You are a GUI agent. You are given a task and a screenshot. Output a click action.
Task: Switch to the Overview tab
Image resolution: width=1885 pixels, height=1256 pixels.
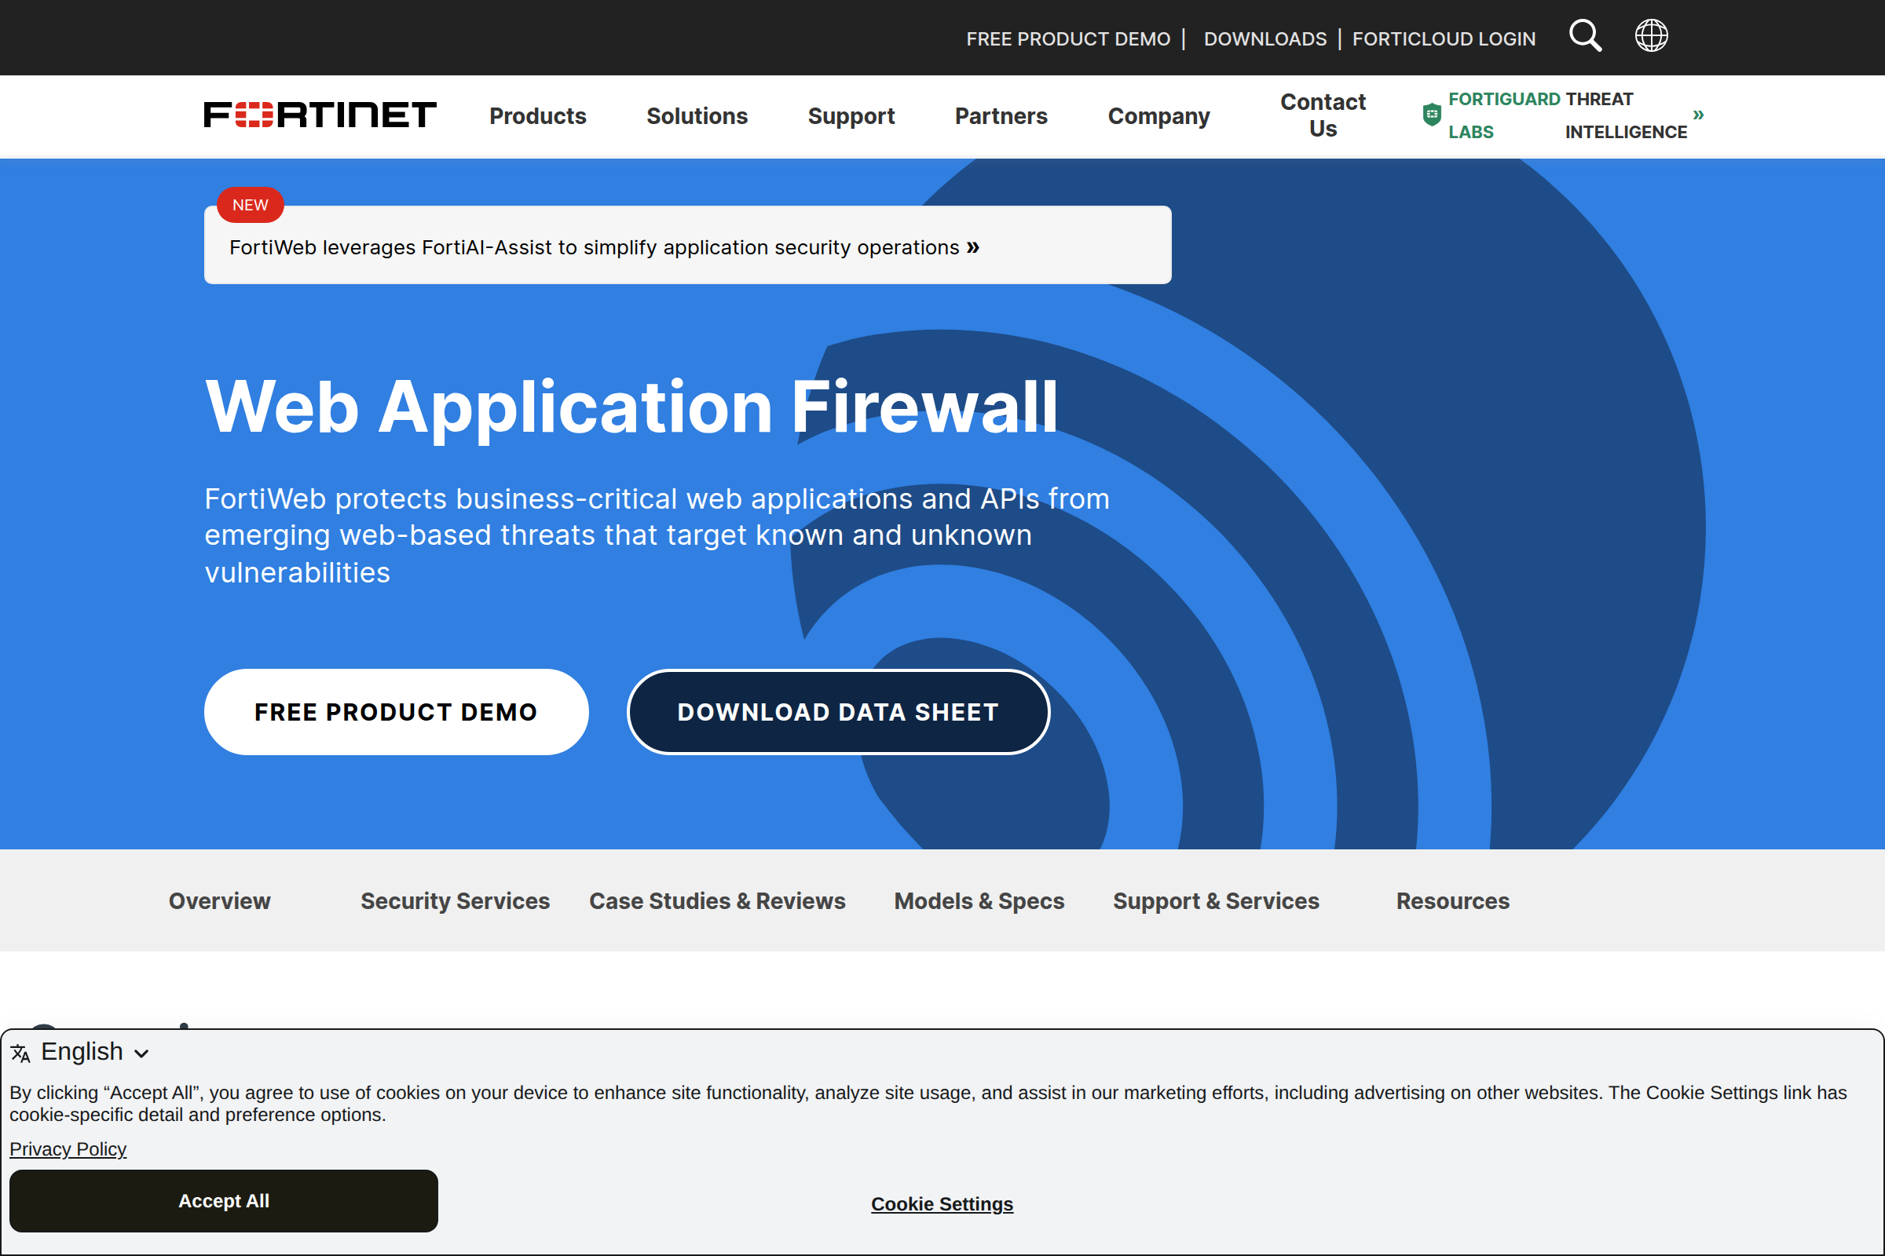[220, 901]
